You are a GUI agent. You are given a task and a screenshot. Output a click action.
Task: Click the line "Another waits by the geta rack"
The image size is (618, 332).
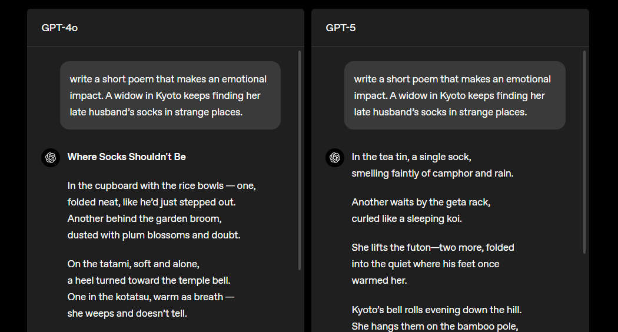[x=421, y=202]
